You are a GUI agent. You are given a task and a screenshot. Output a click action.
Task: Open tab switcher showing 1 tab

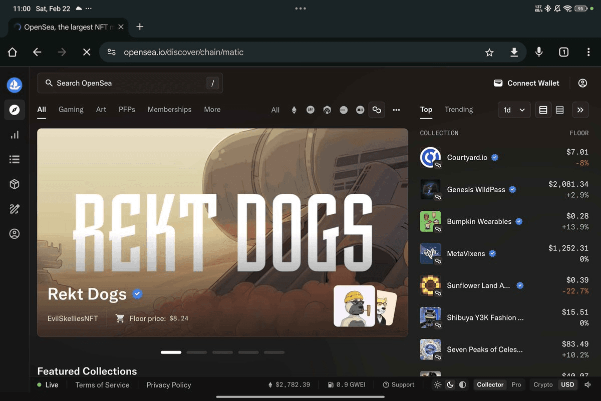coord(563,52)
